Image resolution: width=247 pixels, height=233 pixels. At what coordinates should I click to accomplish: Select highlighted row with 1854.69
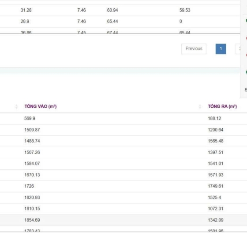(123, 220)
